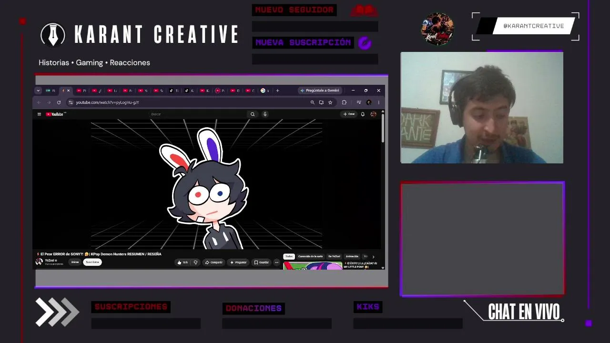Switch to the TikTok tab labeled Ti
610x343 pixels.
(174, 91)
